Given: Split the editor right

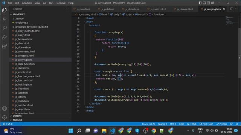Looking at the screenshot, I should [232, 9].
